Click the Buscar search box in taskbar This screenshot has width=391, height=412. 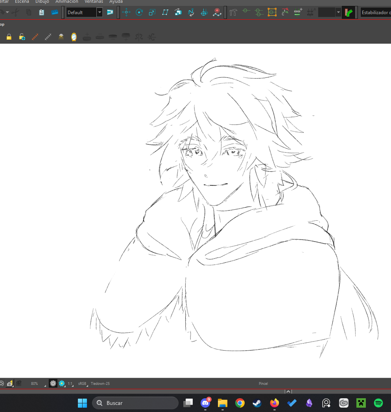(x=135, y=403)
